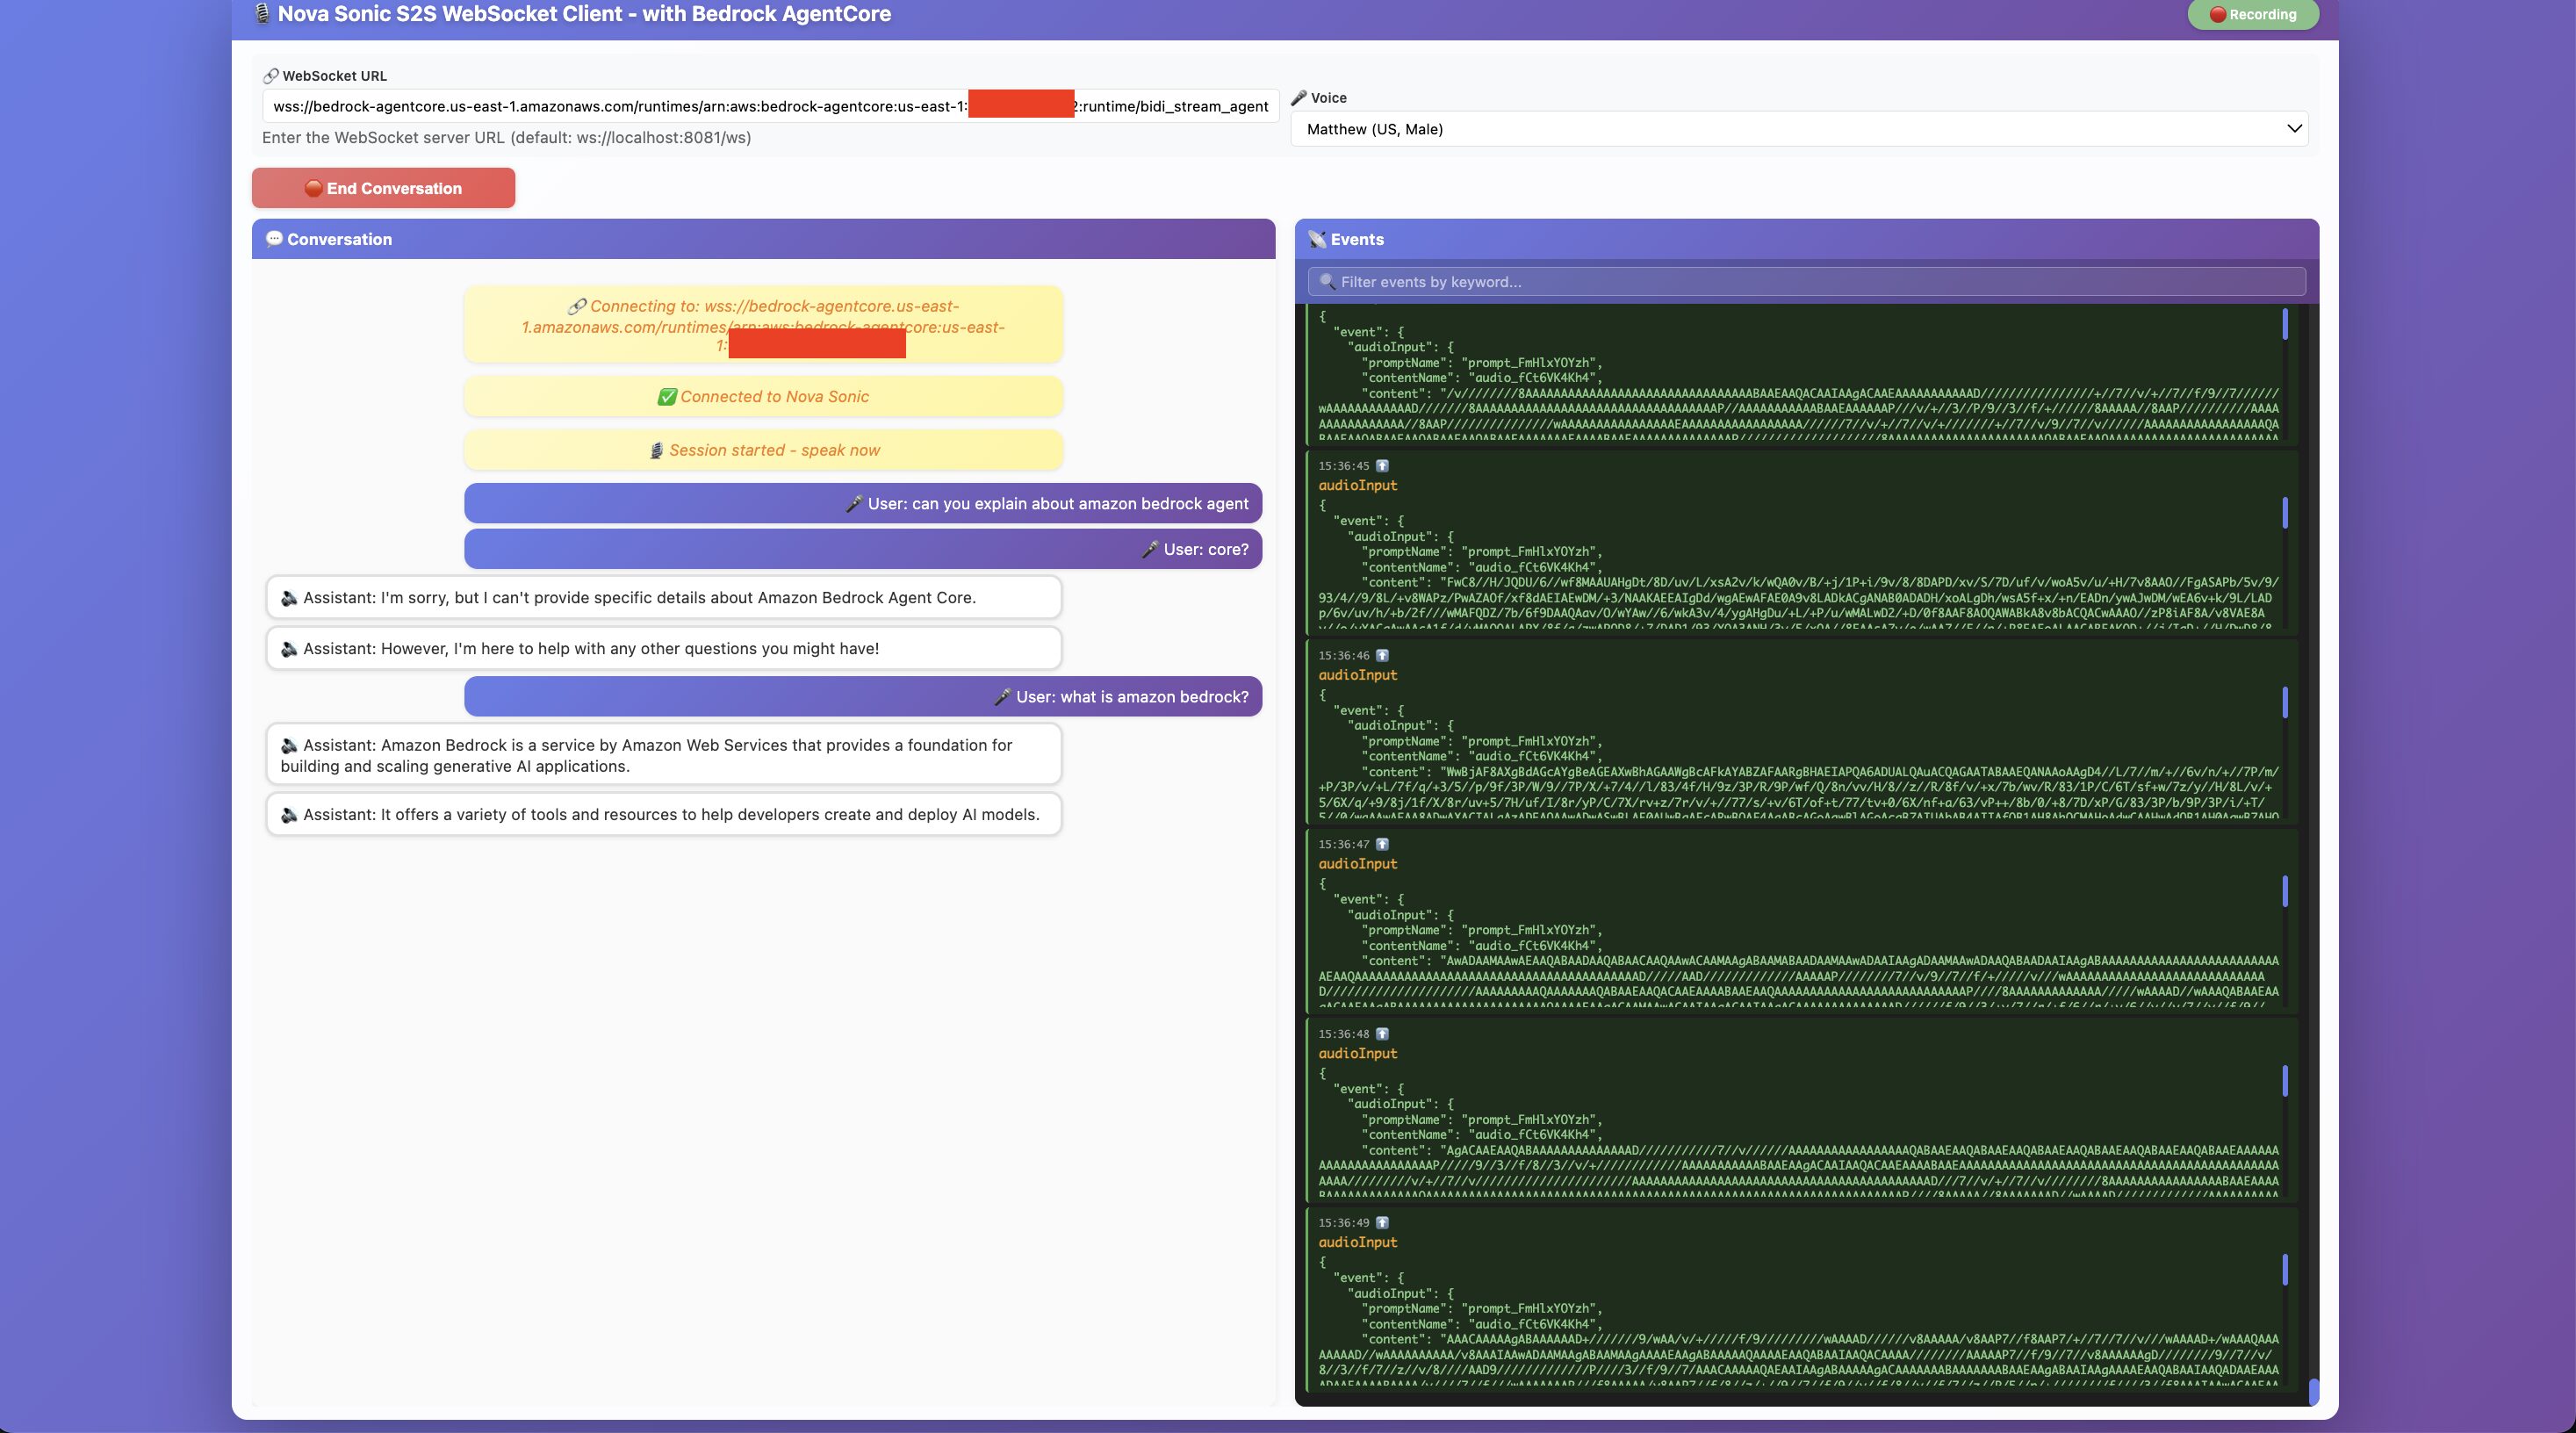Click the magnifier icon in events filter

point(1327,282)
